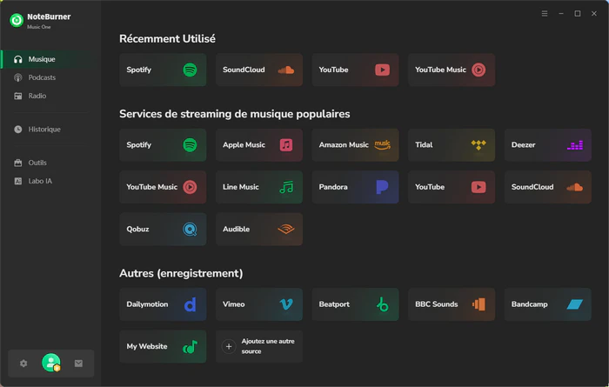Click the 'Pandora' label
This screenshot has height=387, width=609.
333,187
